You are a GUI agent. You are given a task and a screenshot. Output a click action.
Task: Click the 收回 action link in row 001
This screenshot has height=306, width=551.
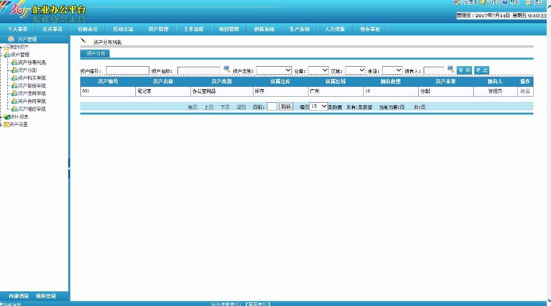[x=525, y=91]
